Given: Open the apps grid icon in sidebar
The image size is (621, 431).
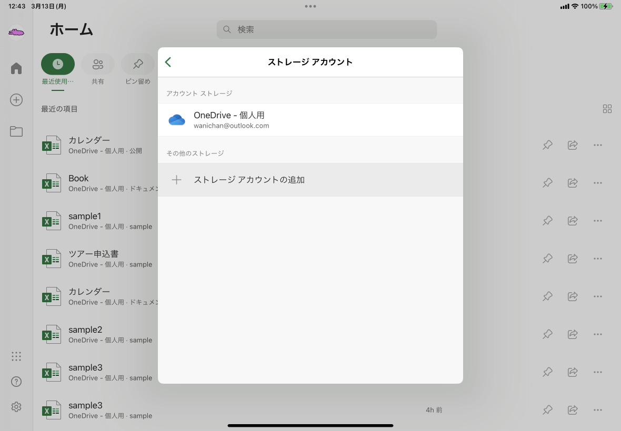Looking at the screenshot, I should 16,356.
